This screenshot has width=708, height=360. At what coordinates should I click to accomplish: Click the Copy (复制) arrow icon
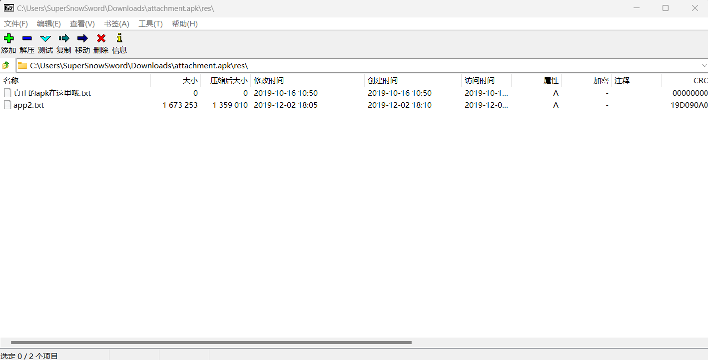pyautogui.click(x=64, y=38)
